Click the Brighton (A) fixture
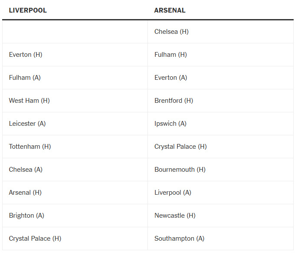This screenshot has width=298, height=255. coord(26,216)
